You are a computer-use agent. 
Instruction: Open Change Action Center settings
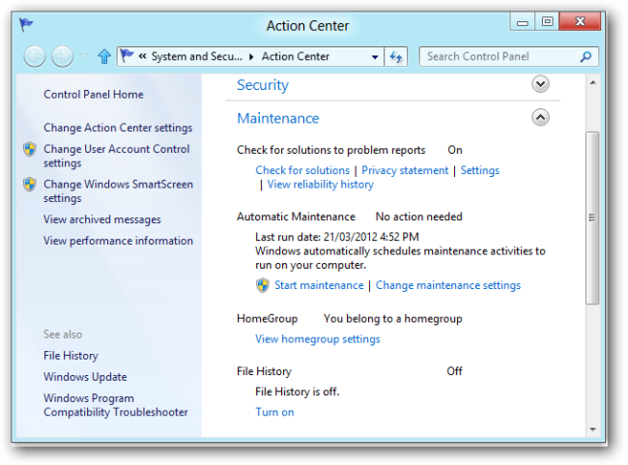(x=118, y=128)
